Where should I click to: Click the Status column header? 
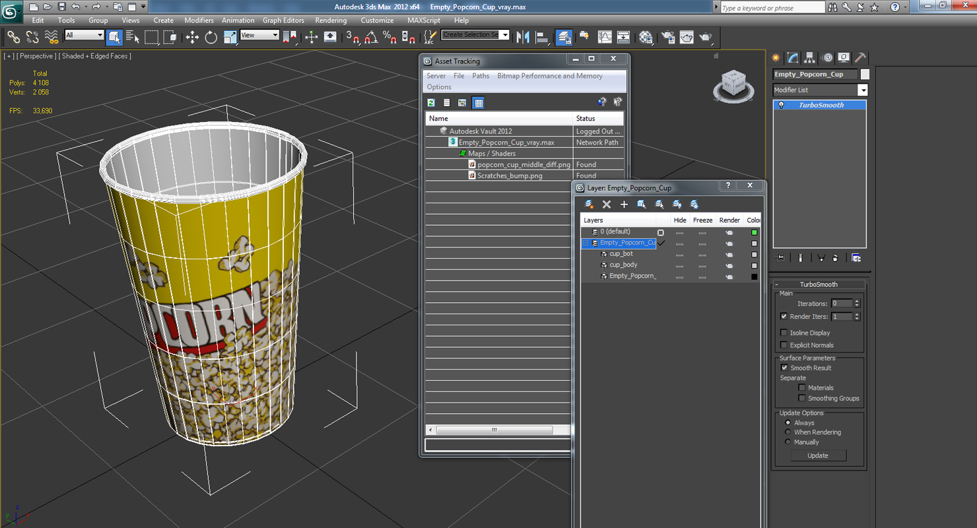[598, 119]
